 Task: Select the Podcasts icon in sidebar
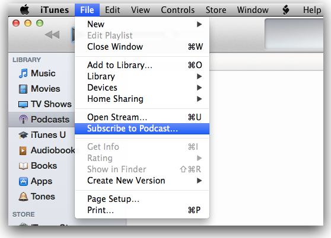pos(23,120)
